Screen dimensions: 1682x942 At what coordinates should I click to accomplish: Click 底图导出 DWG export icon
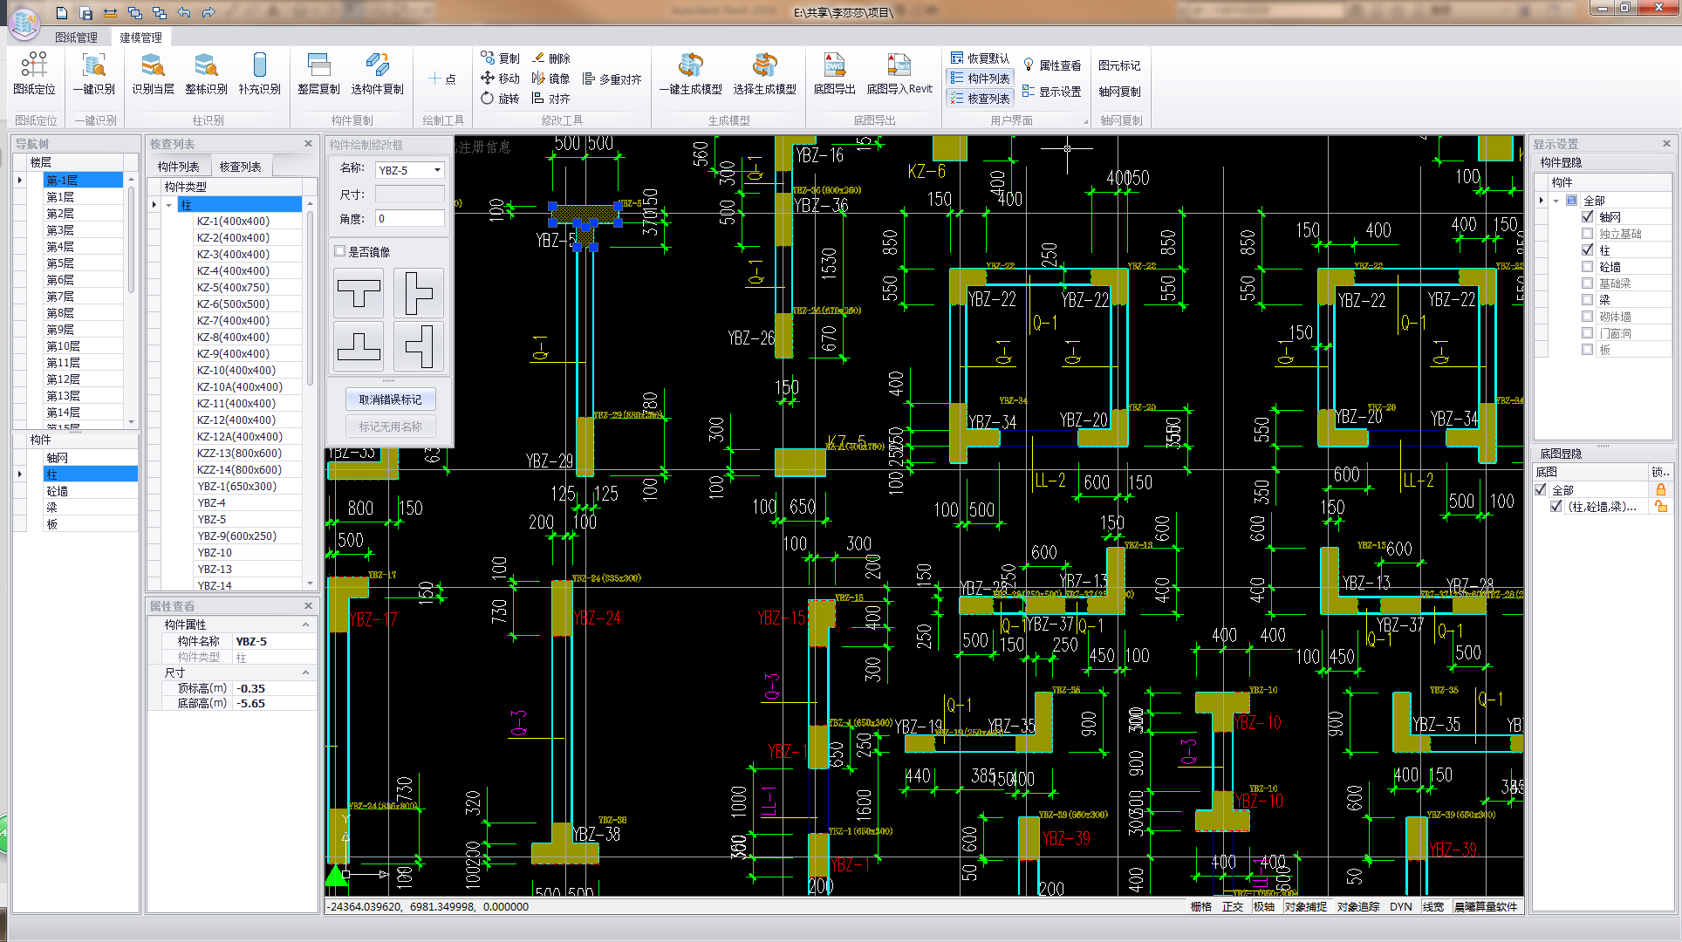pyautogui.click(x=834, y=73)
